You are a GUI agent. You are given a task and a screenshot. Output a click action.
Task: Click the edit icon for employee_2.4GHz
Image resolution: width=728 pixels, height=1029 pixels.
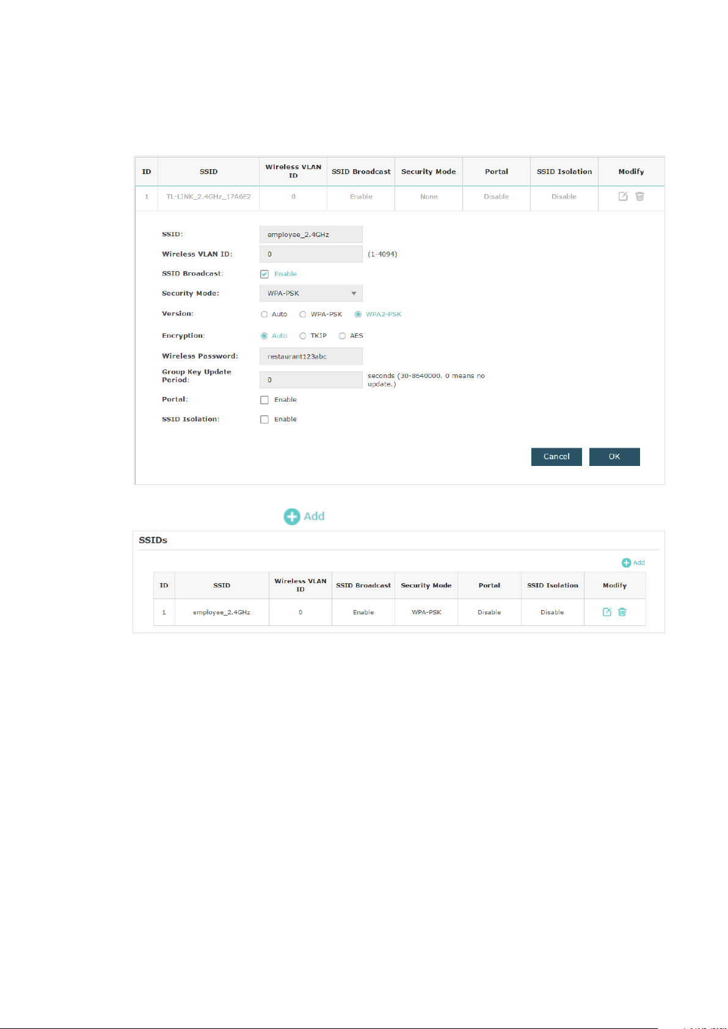tap(607, 612)
